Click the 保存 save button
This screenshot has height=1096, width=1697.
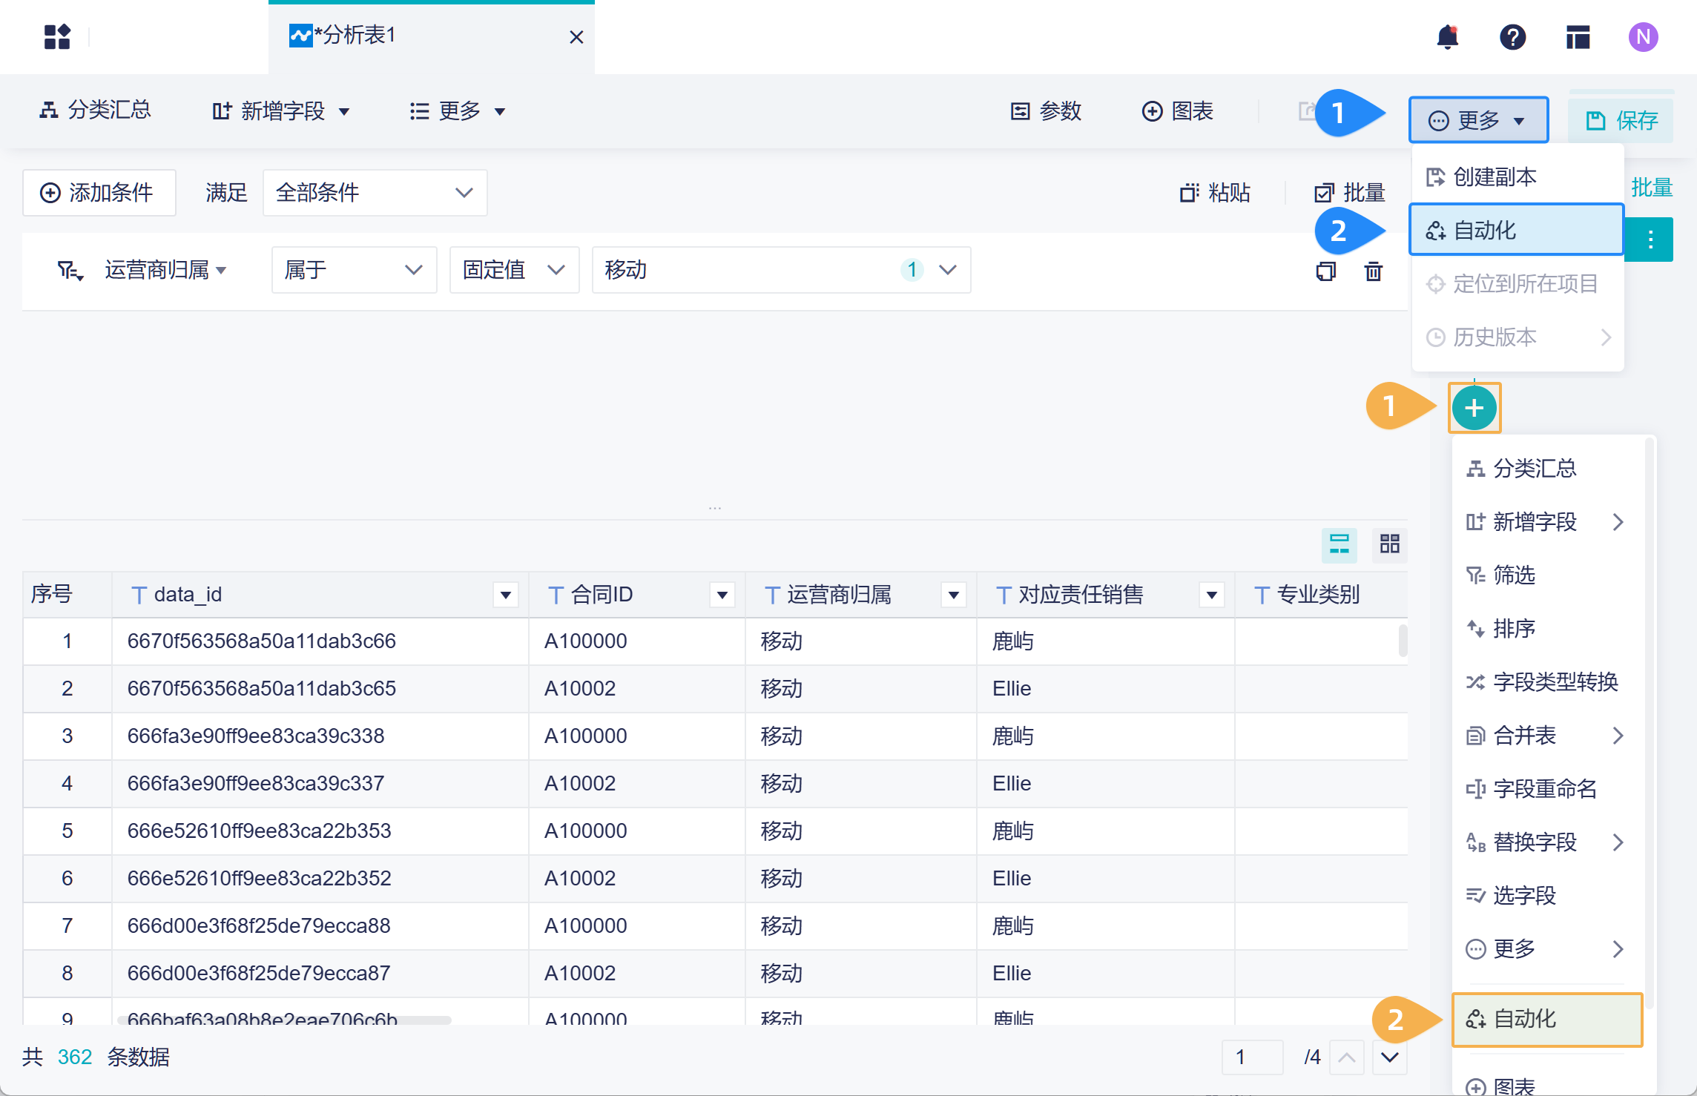(x=1621, y=120)
